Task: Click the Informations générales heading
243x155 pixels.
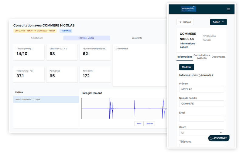Action: pyautogui.click(x=196, y=75)
